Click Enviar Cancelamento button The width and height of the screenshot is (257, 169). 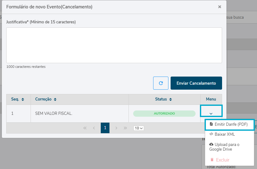[196, 83]
